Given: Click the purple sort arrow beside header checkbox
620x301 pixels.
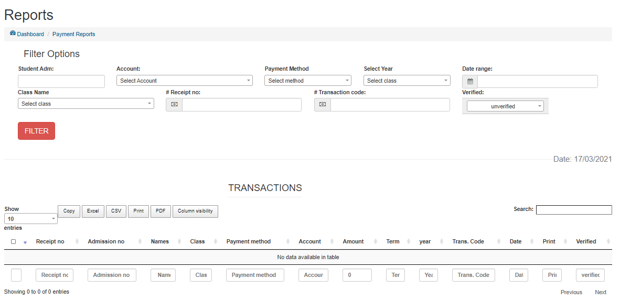Looking at the screenshot, I should (25, 242).
